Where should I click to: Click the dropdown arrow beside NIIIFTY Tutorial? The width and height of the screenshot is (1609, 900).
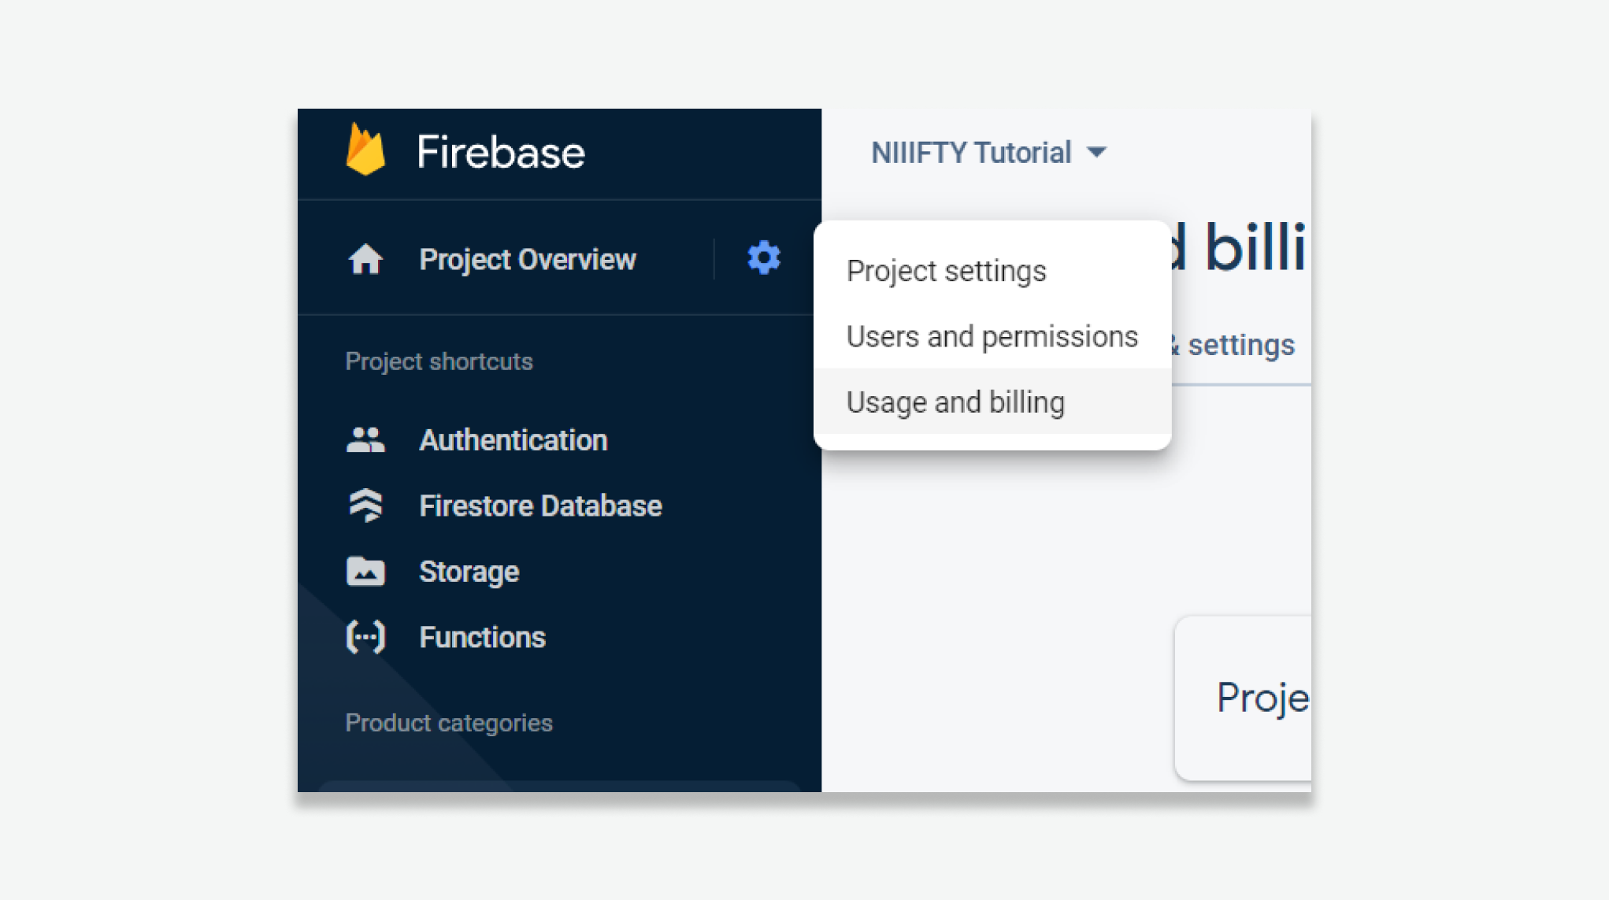(x=1096, y=152)
